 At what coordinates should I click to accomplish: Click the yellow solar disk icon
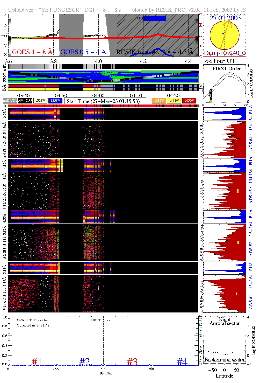click(x=224, y=35)
